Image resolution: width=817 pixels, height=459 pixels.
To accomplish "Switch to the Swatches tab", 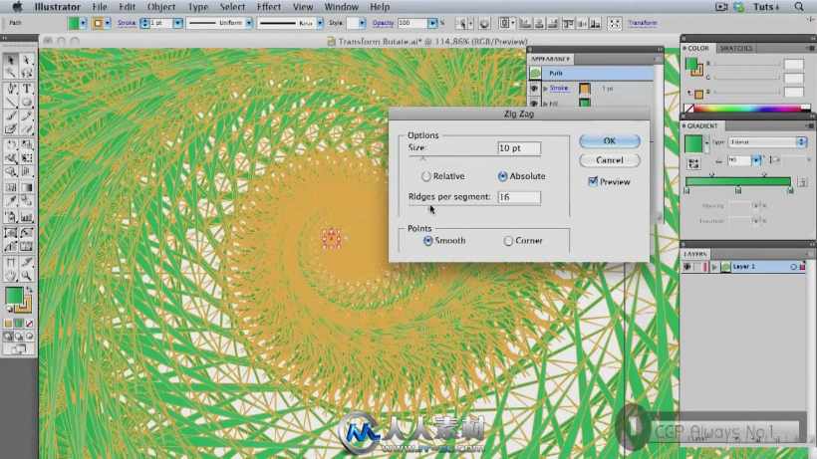I will pos(735,49).
